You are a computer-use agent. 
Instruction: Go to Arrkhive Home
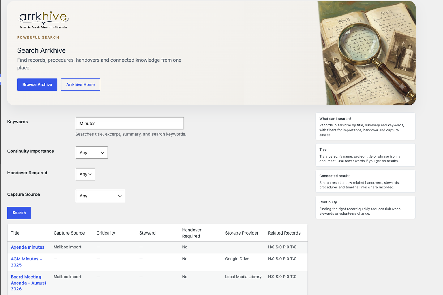80,85
